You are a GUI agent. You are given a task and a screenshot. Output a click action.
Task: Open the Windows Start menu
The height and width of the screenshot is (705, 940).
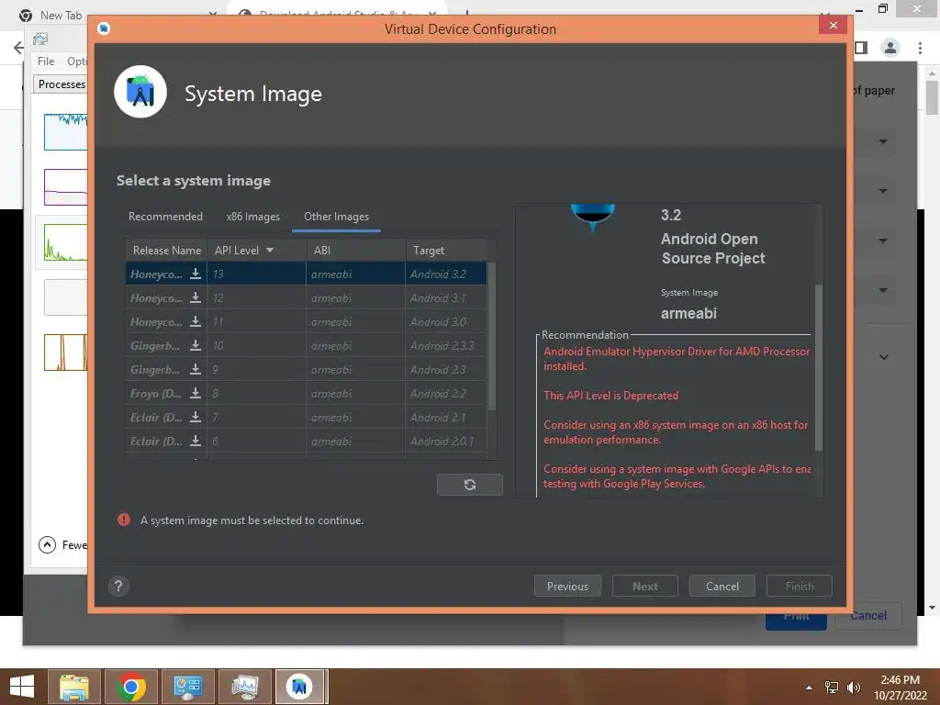[x=22, y=687]
